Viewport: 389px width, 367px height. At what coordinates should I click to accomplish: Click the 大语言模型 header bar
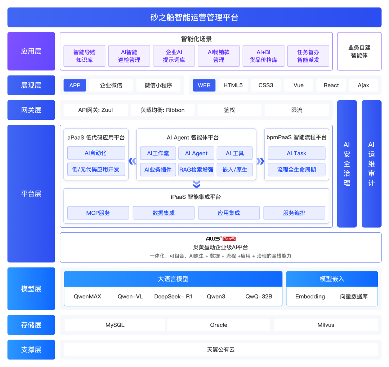(x=173, y=279)
